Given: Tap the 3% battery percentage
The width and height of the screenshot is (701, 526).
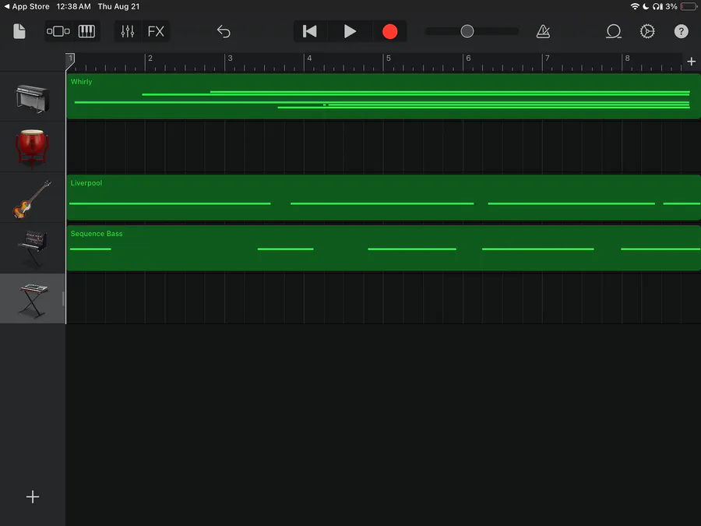Looking at the screenshot, I should (x=671, y=7).
